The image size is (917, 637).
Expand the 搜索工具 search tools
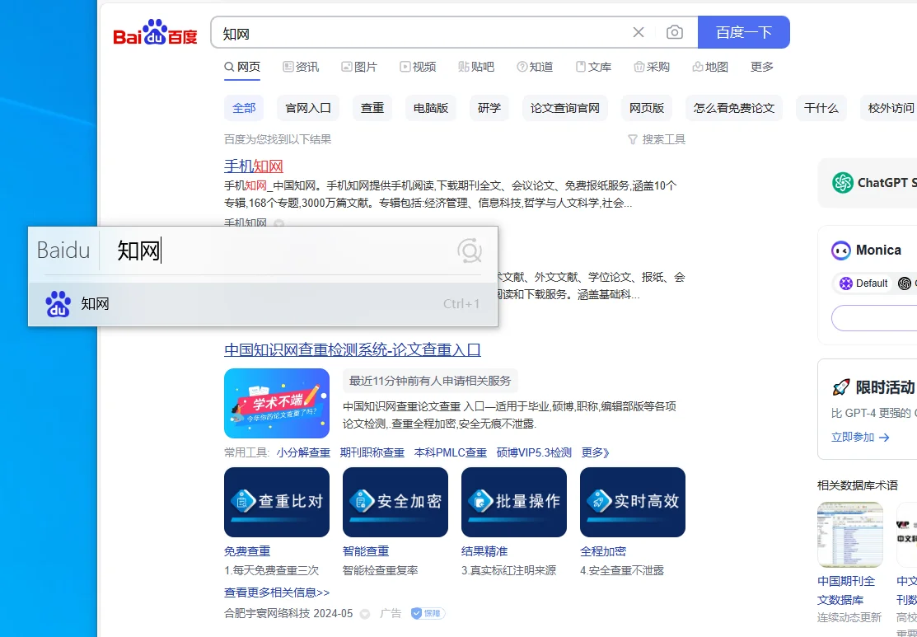(x=663, y=139)
